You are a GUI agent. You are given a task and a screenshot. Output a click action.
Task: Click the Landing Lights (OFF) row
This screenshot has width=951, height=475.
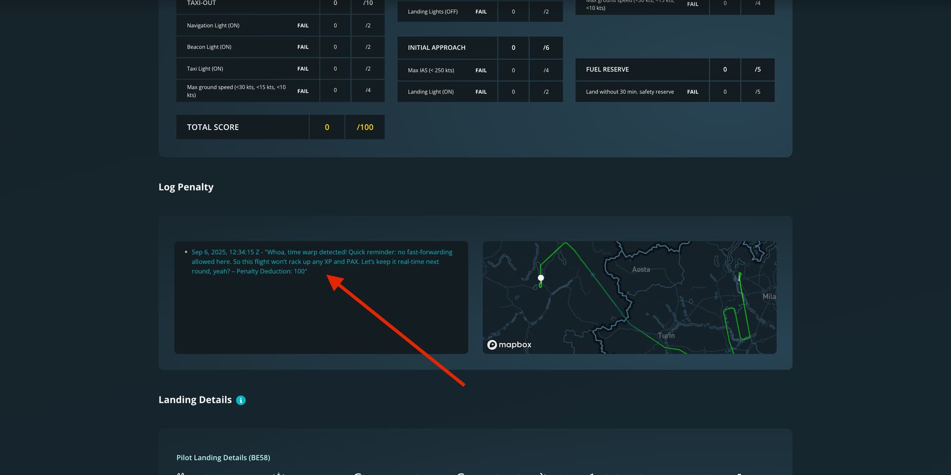pyautogui.click(x=432, y=12)
